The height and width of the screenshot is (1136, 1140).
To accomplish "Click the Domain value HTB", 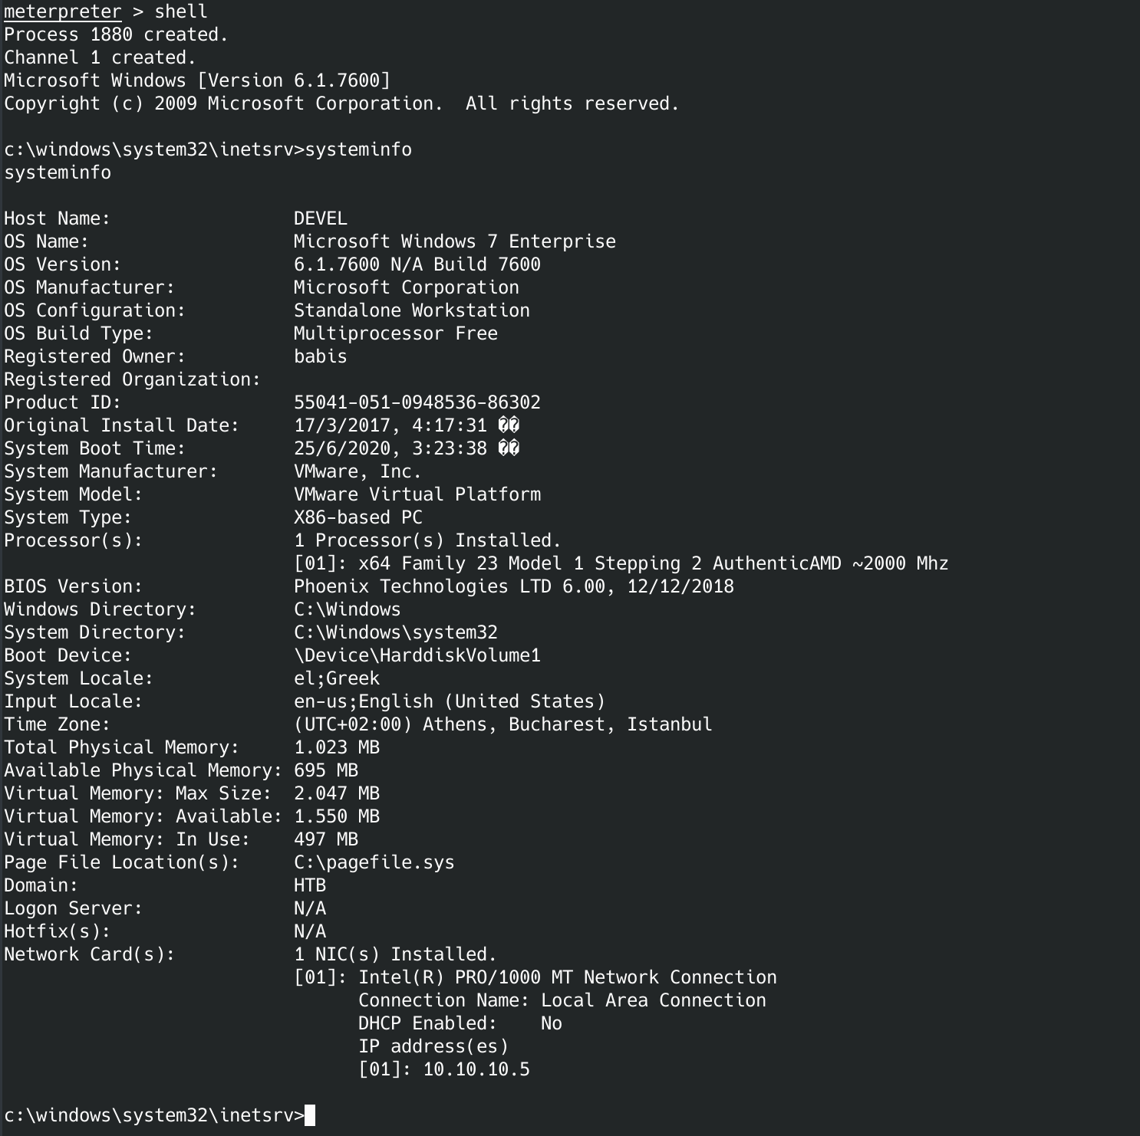I will (x=310, y=885).
